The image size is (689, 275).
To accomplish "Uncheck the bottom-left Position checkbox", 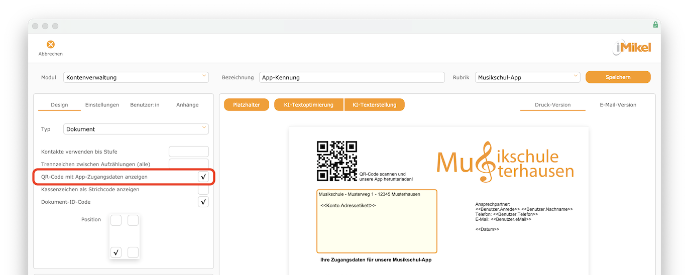I will click(x=116, y=252).
